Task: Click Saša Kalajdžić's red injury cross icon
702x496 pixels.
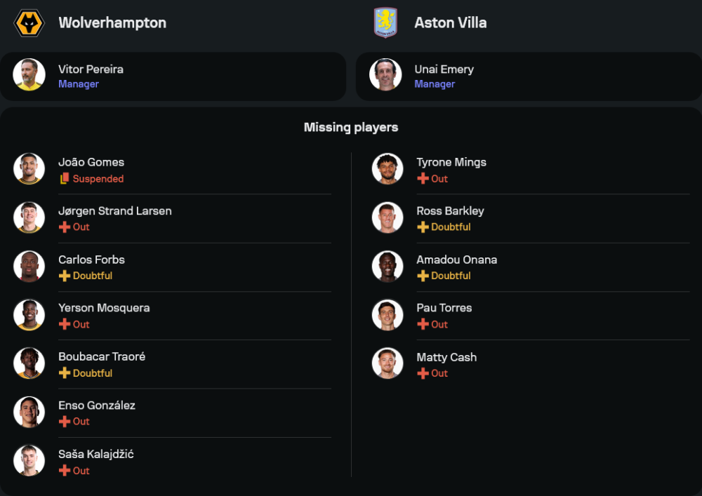Action: coord(65,471)
